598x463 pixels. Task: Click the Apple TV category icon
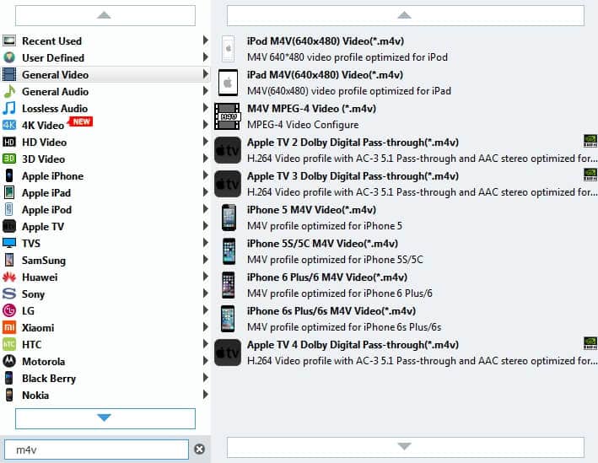(x=9, y=226)
